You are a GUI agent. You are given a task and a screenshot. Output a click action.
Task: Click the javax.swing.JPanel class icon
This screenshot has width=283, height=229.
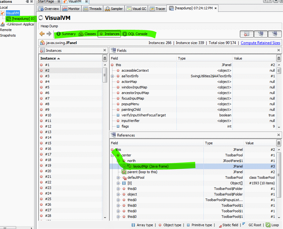(43, 43)
